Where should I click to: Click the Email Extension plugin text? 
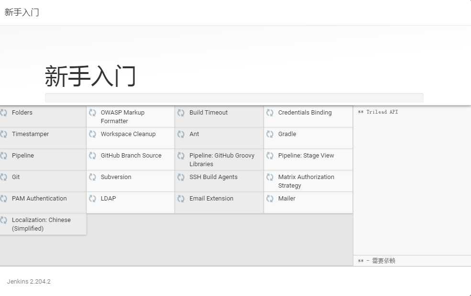pos(211,199)
